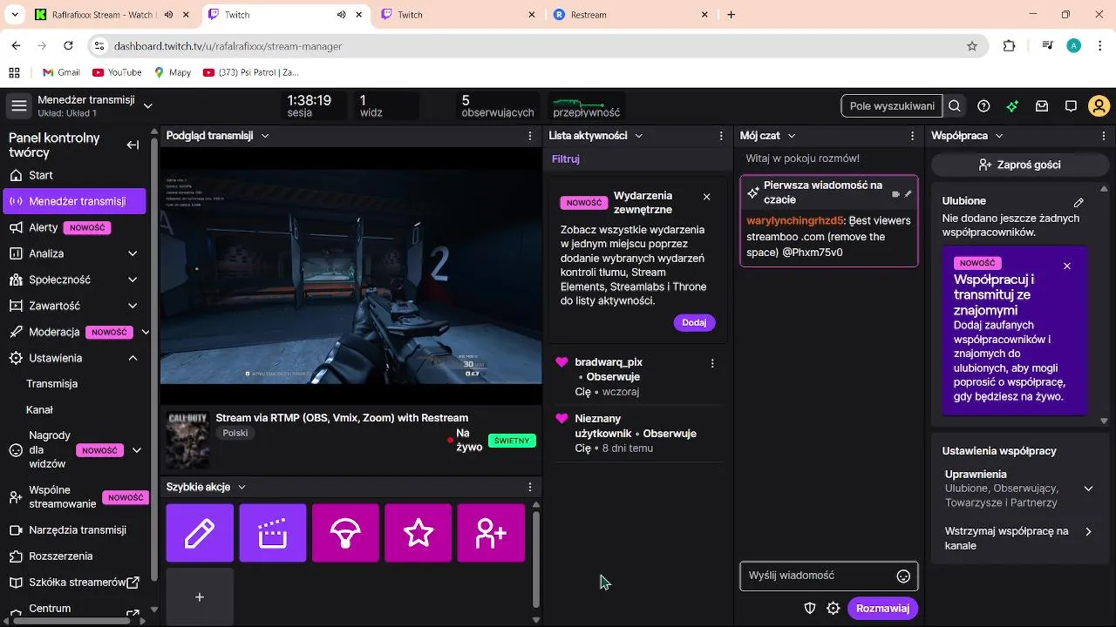This screenshot has width=1116, height=627.
Task: Open the help question mark icon
Action: (x=983, y=106)
